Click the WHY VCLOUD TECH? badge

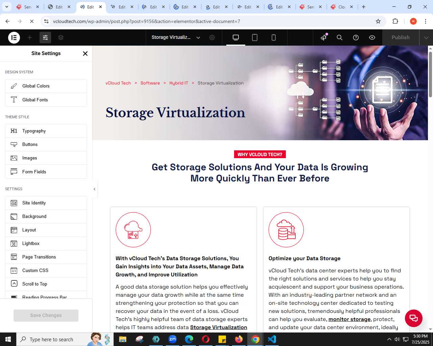pyautogui.click(x=260, y=154)
